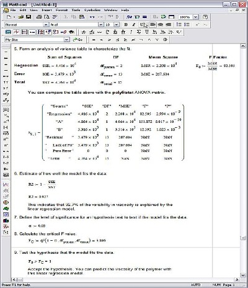Toggle Underline text formatting

(141, 25)
